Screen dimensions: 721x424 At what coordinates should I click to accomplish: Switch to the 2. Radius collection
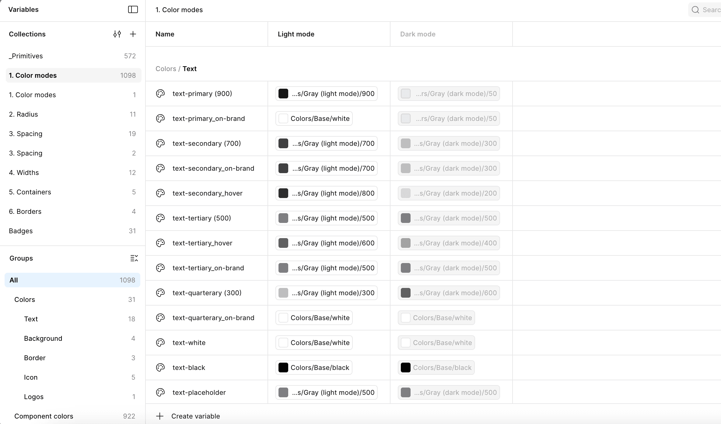pos(23,114)
